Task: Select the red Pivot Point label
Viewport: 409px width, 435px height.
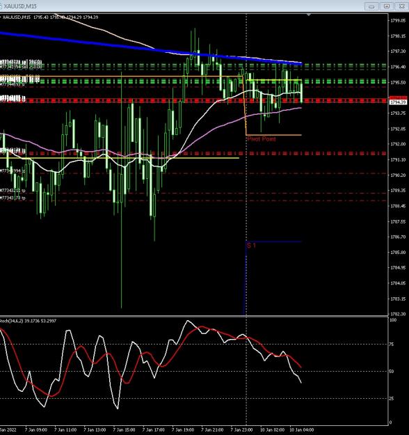Action: (262, 139)
